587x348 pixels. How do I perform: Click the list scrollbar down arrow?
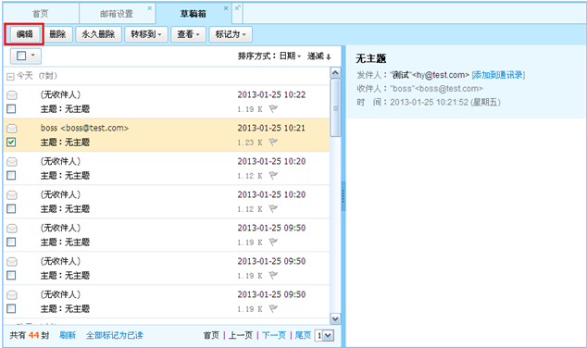coord(335,318)
